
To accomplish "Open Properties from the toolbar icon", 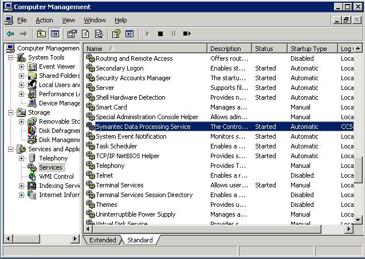I will point(72,34).
